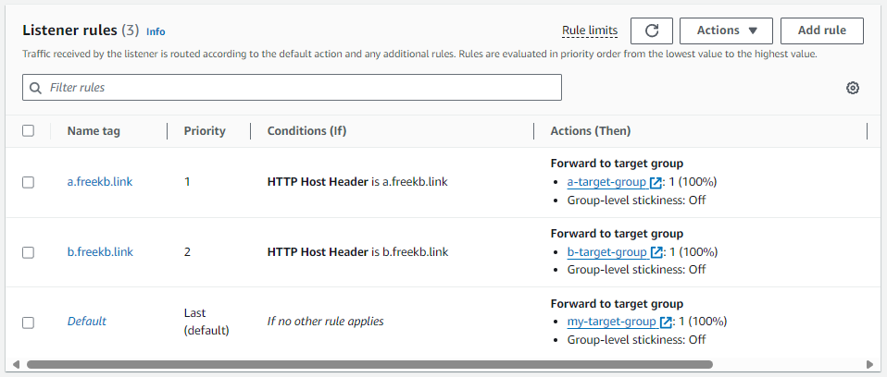
Task: Check the Default rule checkbox
Action: [28, 322]
